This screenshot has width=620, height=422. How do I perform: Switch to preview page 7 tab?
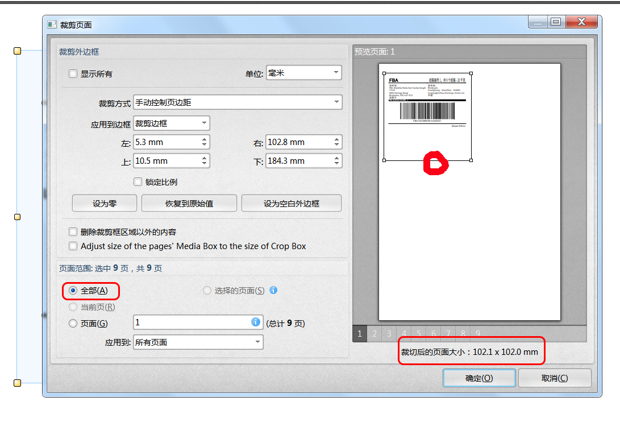(x=448, y=334)
